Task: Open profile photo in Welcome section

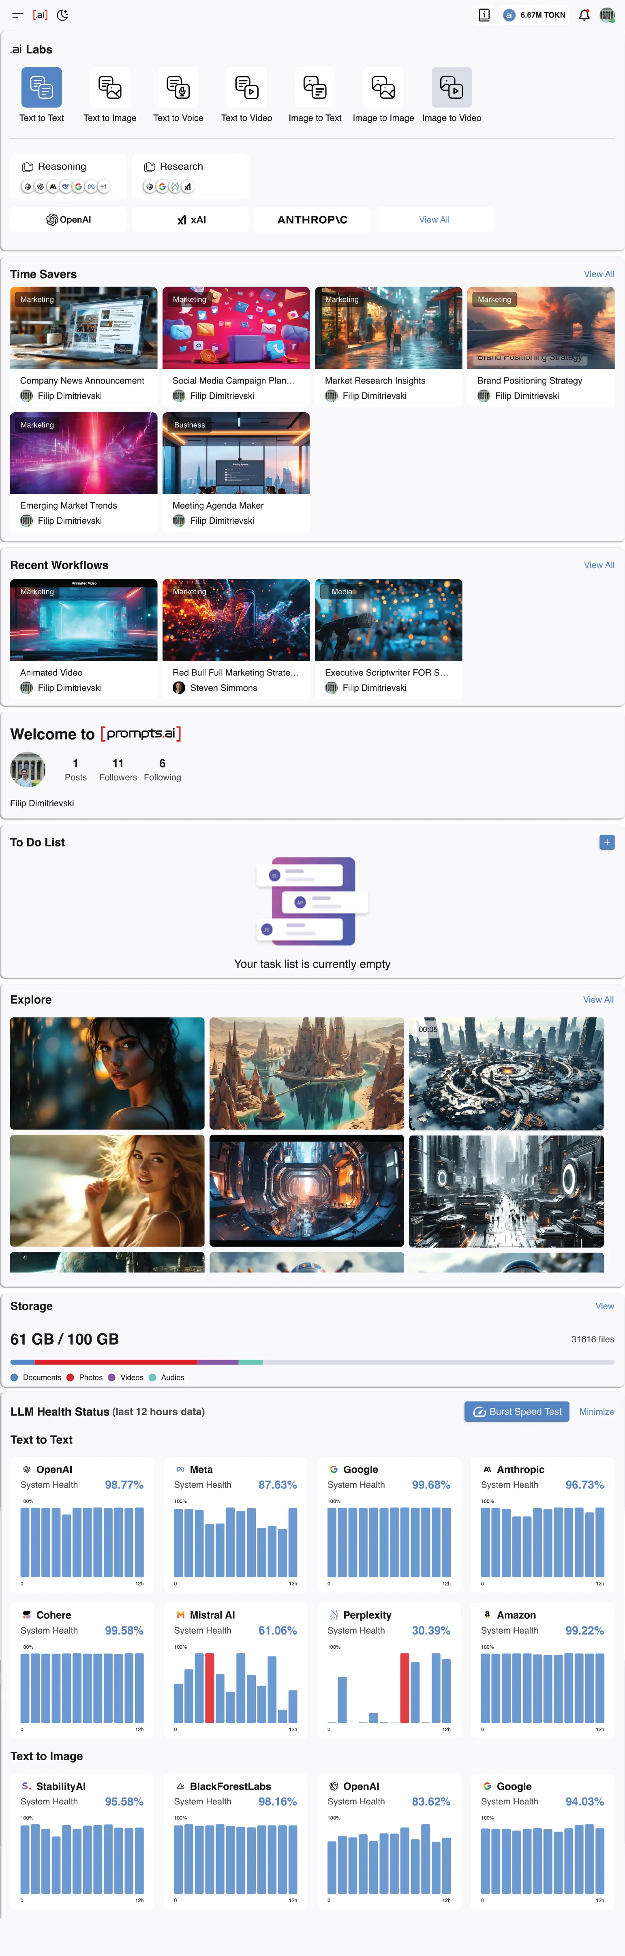Action: click(x=28, y=769)
